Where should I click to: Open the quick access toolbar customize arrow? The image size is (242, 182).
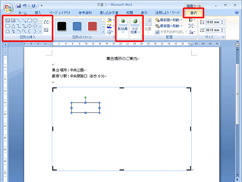42,6
